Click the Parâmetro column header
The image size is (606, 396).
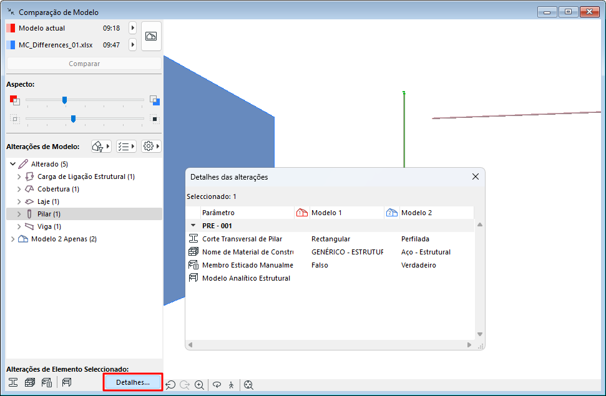tap(247, 213)
